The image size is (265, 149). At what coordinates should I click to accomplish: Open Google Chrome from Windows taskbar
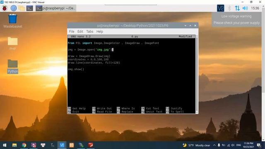(x=24, y=145)
